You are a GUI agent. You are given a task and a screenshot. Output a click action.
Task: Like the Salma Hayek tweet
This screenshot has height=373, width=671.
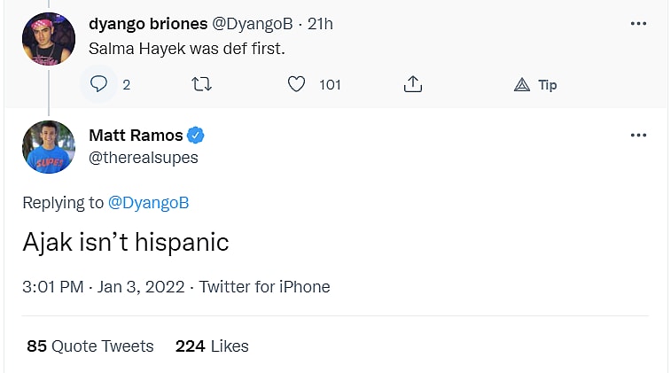(297, 84)
